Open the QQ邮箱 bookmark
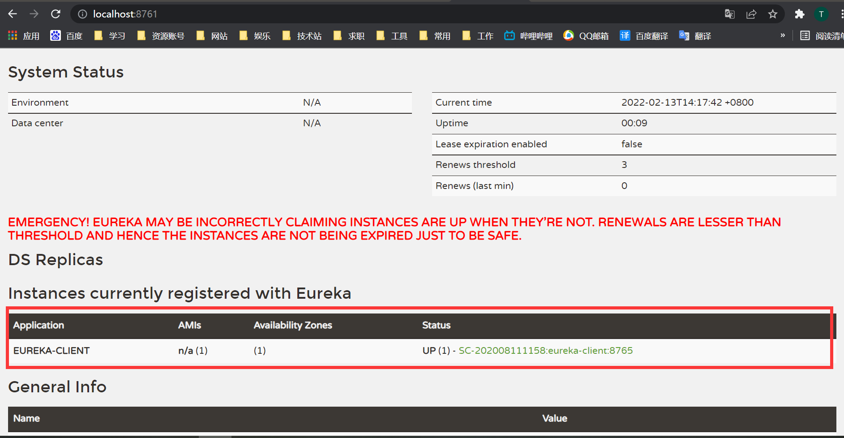 click(x=586, y=36)
